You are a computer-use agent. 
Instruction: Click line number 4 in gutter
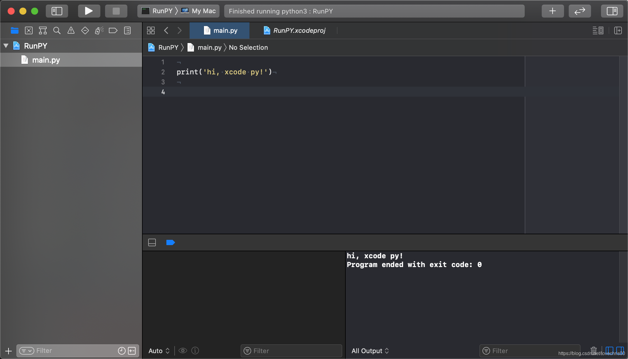[x=163, y=92]
